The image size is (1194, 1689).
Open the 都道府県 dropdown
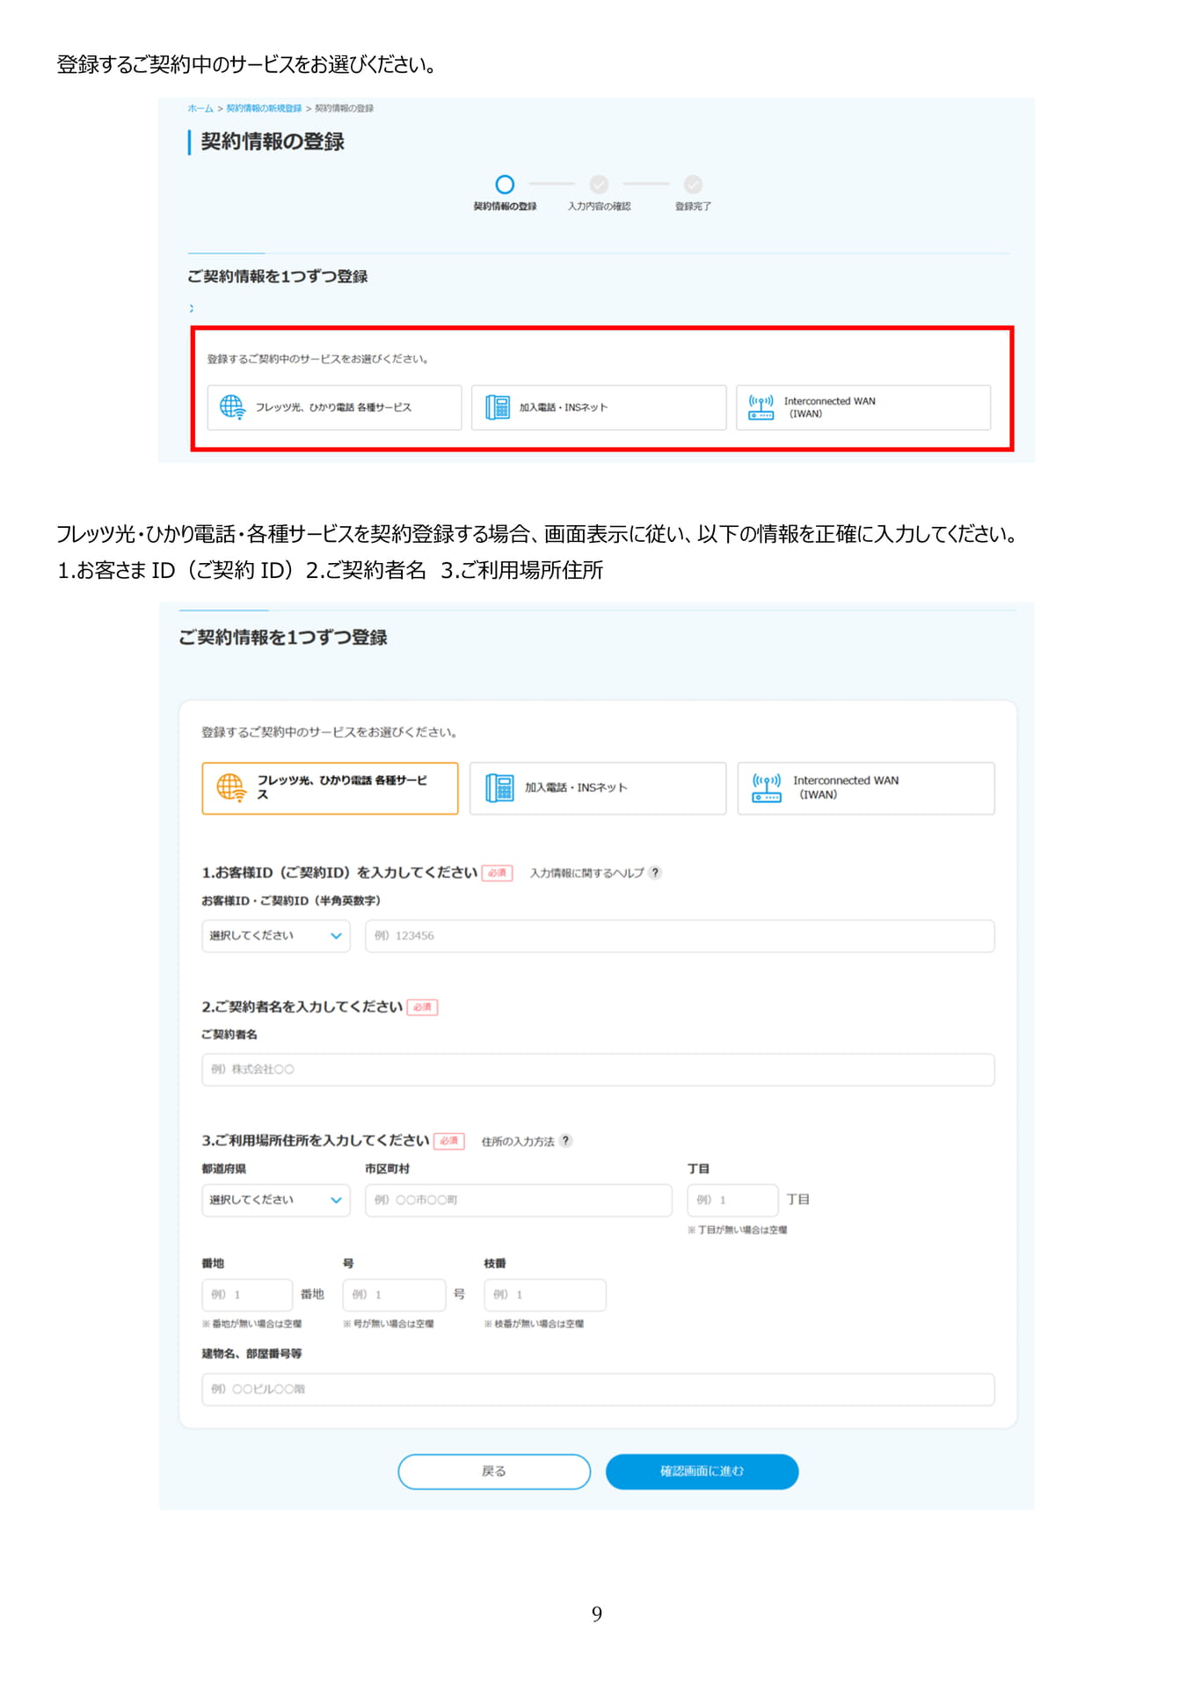point(276,1200)
